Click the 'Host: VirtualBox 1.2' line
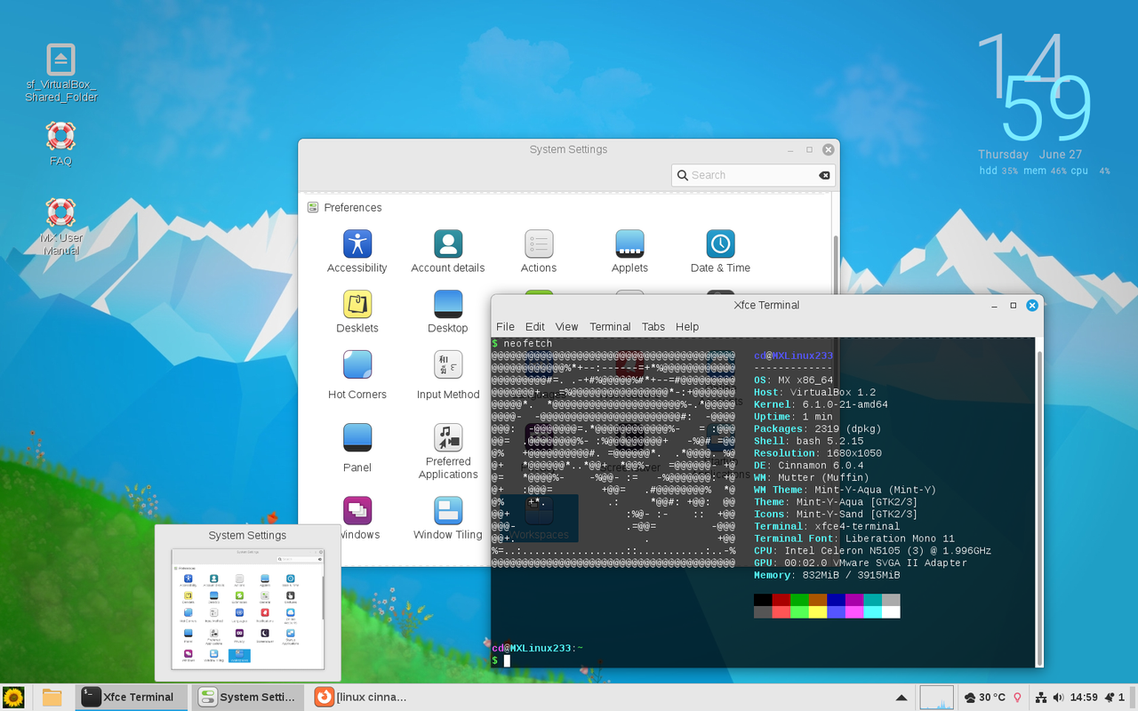This screenshot has height=711, width=1138. click(814, 392)
